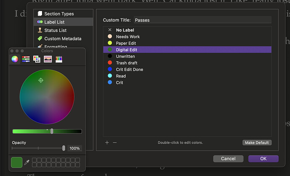Image resolution: width=290 pixels, height=176 pixels.
Task: Activate the eyedropper color sampler
Action: tap(27, 162)
